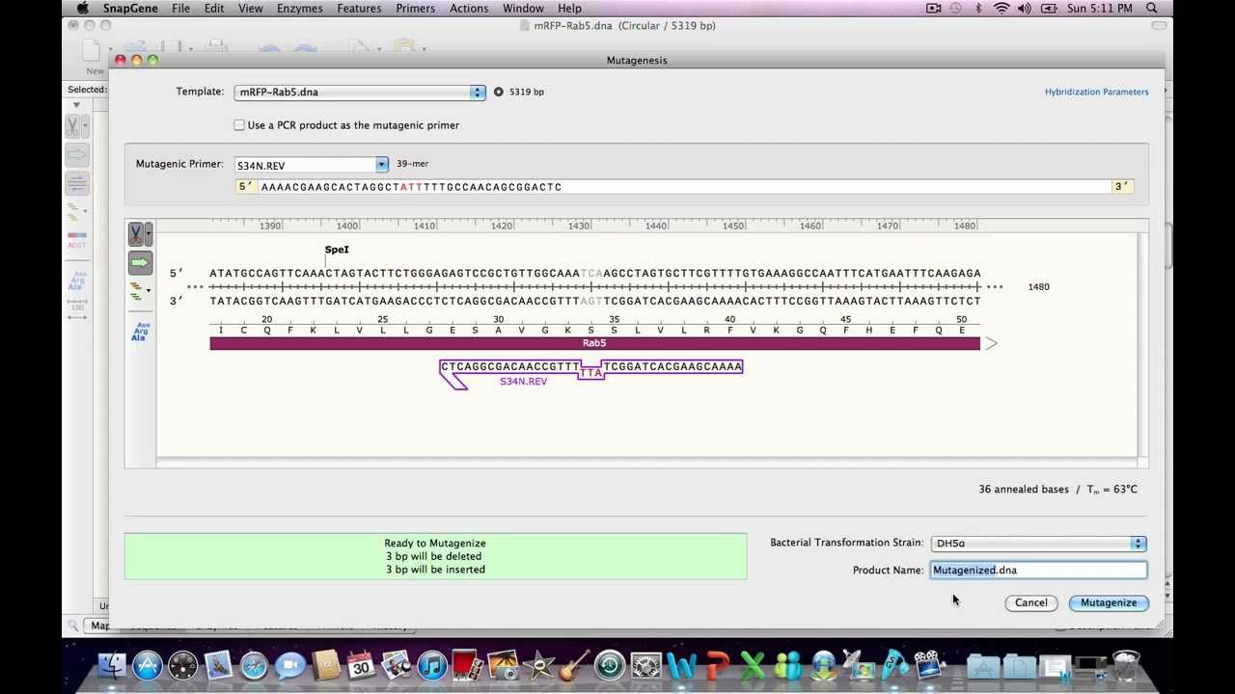Click the scissors enzyme icon in the main window sidebar
This screenshot has height=694, width=1235.
pos(72,125)
